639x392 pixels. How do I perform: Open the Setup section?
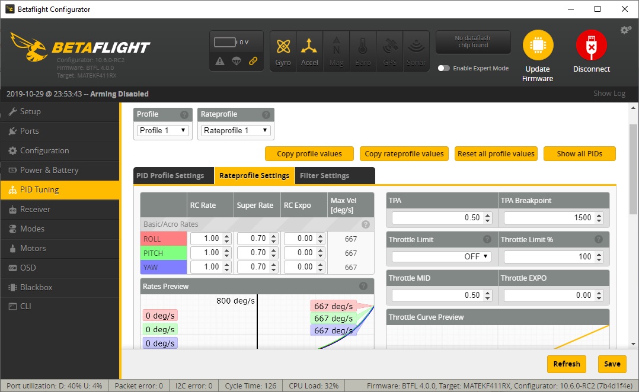click(60, 111)
